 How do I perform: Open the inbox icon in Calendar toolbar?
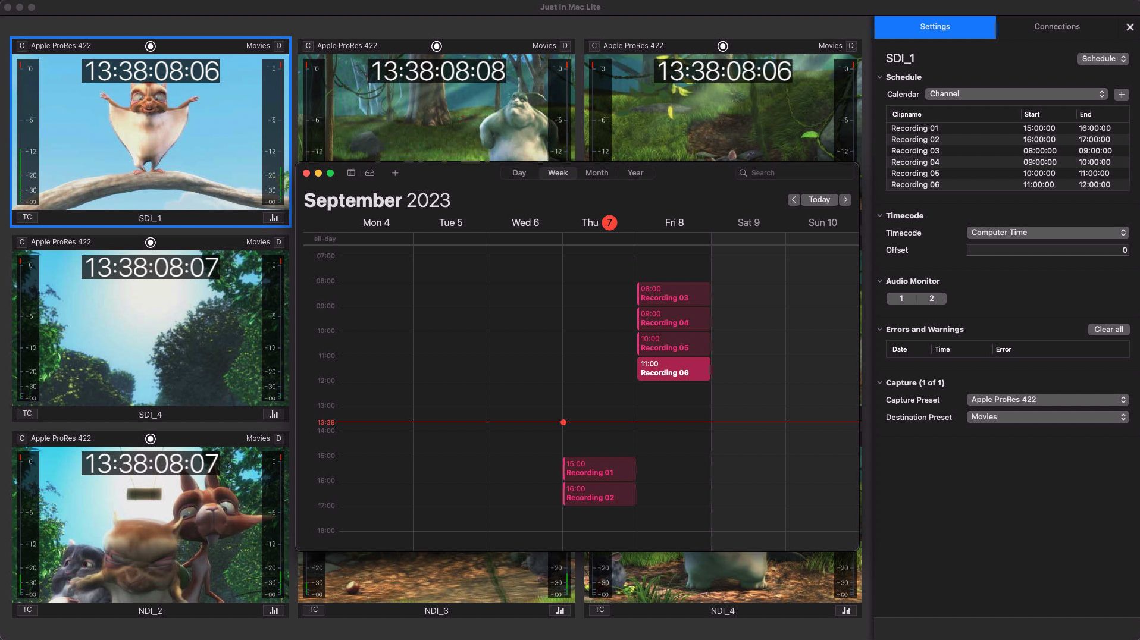369,173
